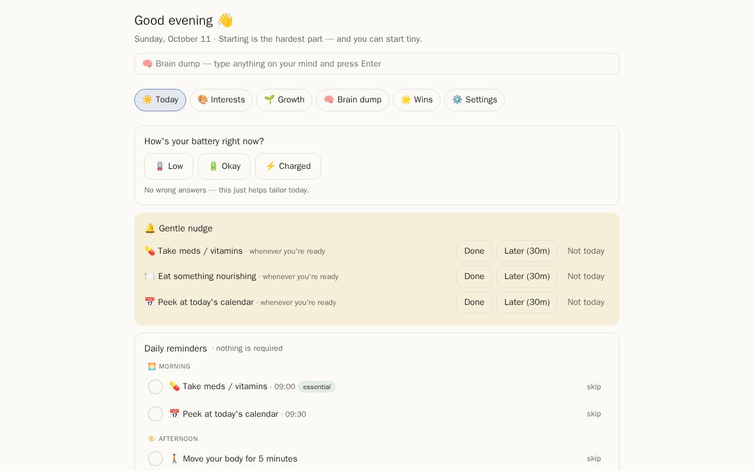Go to the Growth tab
Screen dimensions: 754x471
tap(284, 100)
